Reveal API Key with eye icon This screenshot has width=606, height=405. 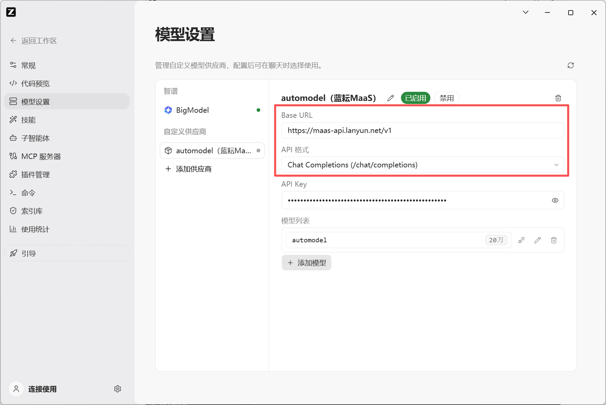[555, 200]
